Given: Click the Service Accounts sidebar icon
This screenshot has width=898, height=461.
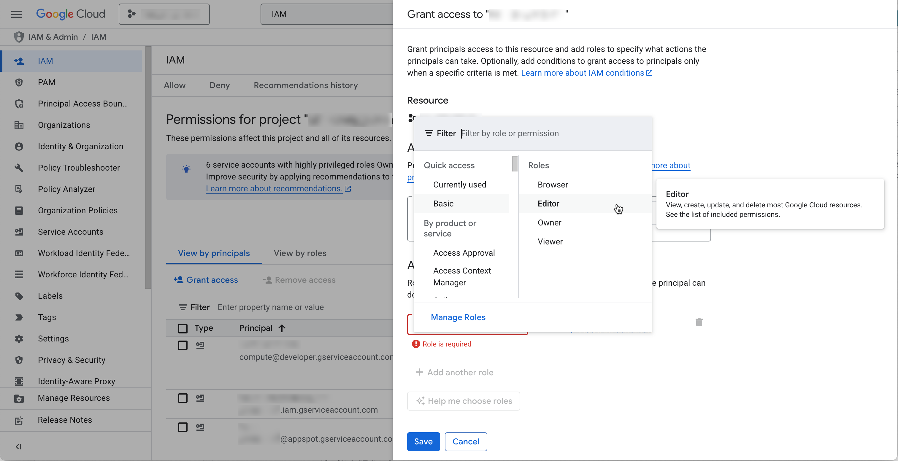Looking at the screenshot, I should [x=19, y=232].
